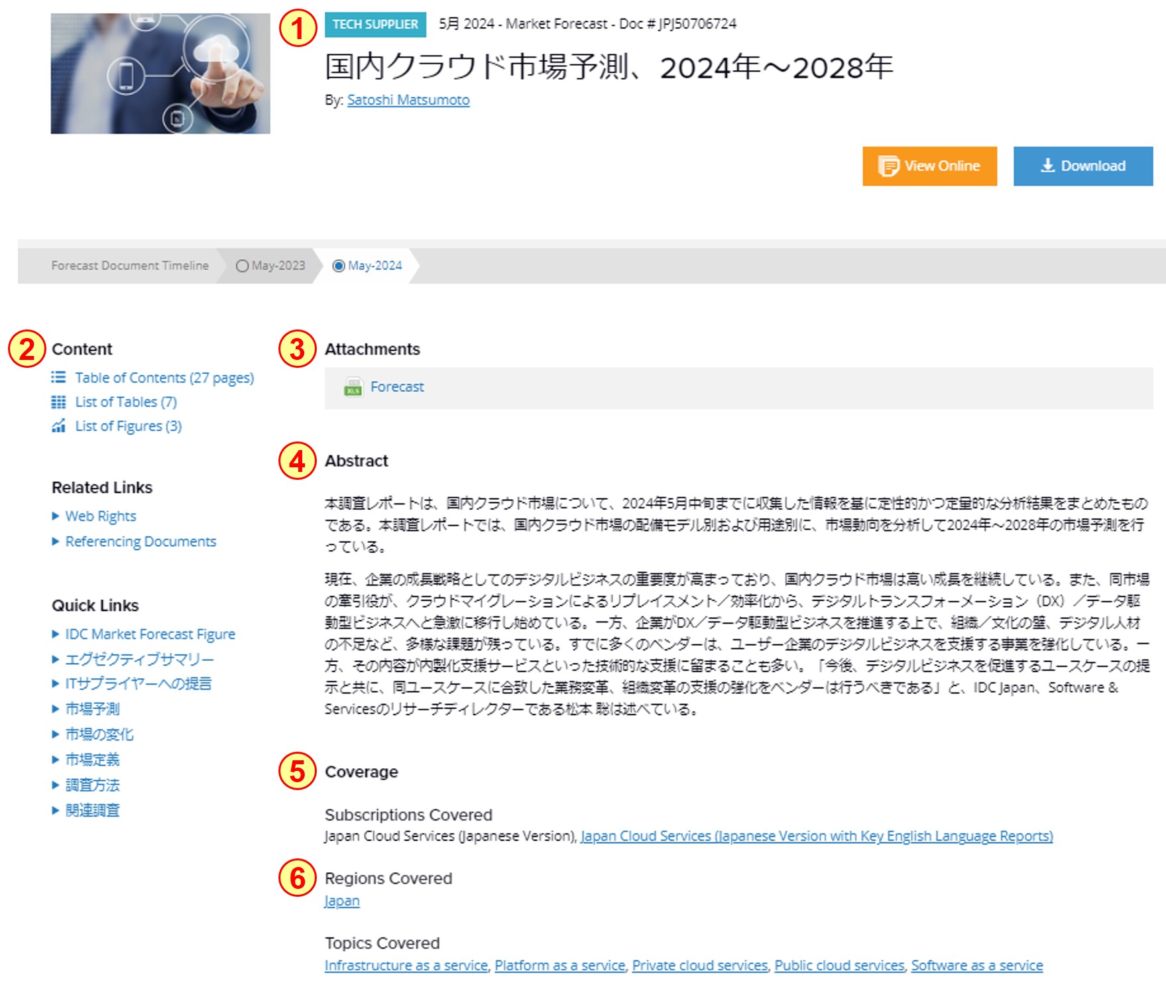This screenshot has width=1166, height=983.
Task: Open the Table of Contents (27 pages) link
Action: pos(164,378)
